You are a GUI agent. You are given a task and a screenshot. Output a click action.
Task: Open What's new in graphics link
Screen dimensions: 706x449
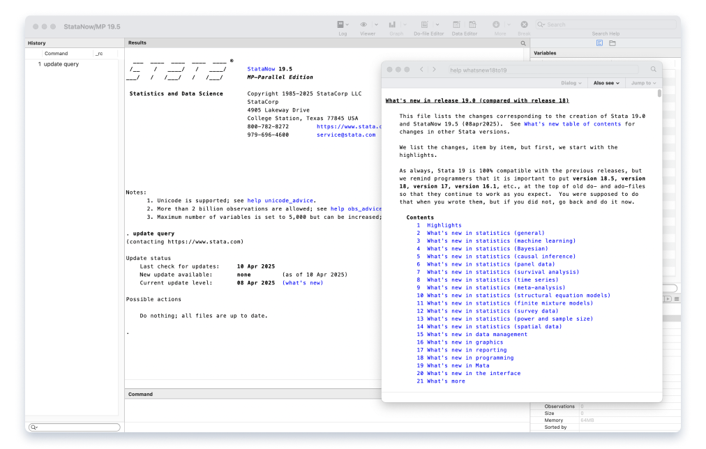point(465,342)
